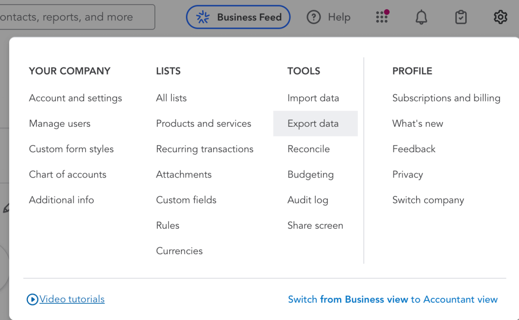Open the apps grid icon
519x320 pixels.
point(382,17)
